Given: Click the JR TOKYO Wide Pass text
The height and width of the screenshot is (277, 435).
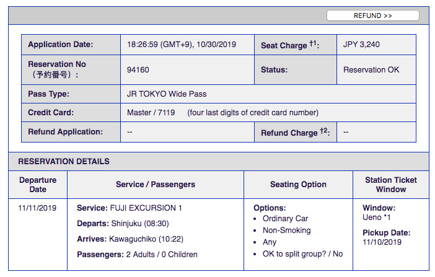Looking at the screenshot, I should click(167, 94).
